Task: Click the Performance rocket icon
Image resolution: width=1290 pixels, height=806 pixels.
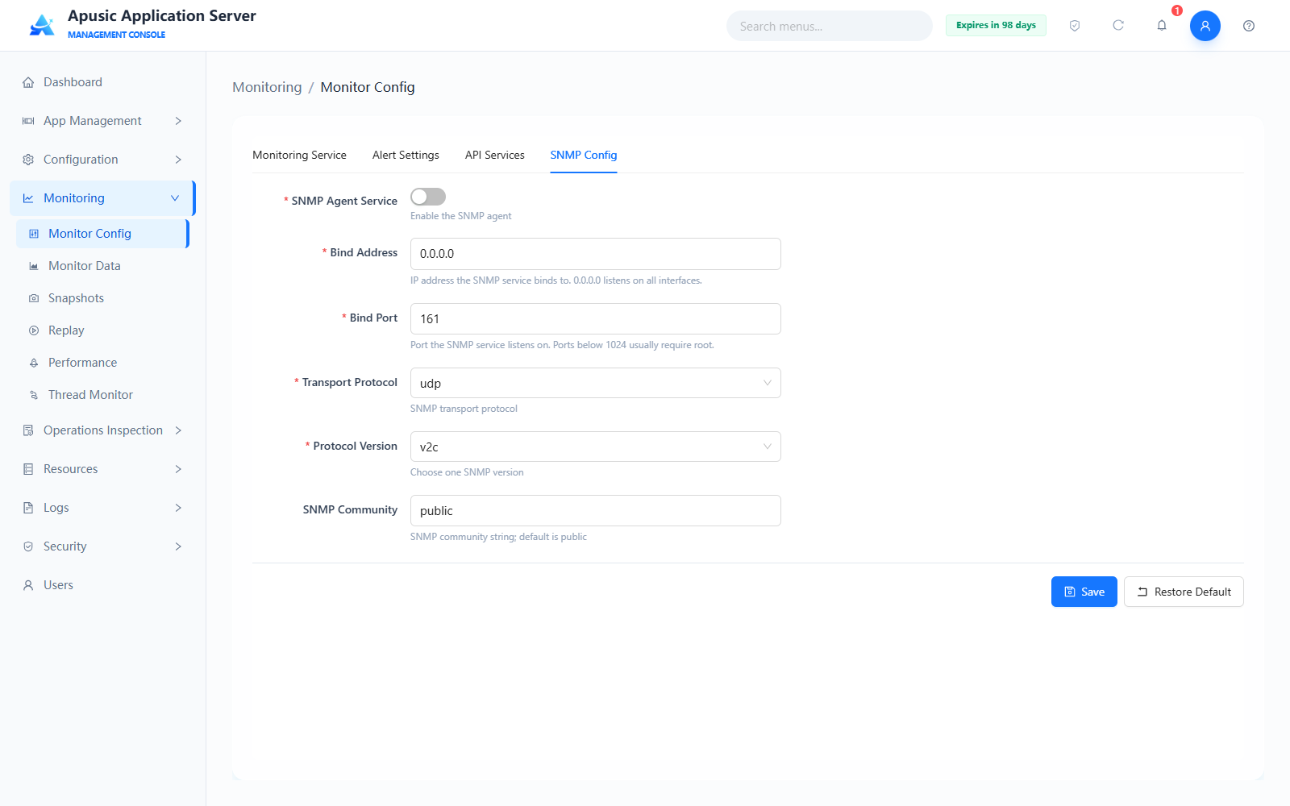Action: tap(34, 363)
